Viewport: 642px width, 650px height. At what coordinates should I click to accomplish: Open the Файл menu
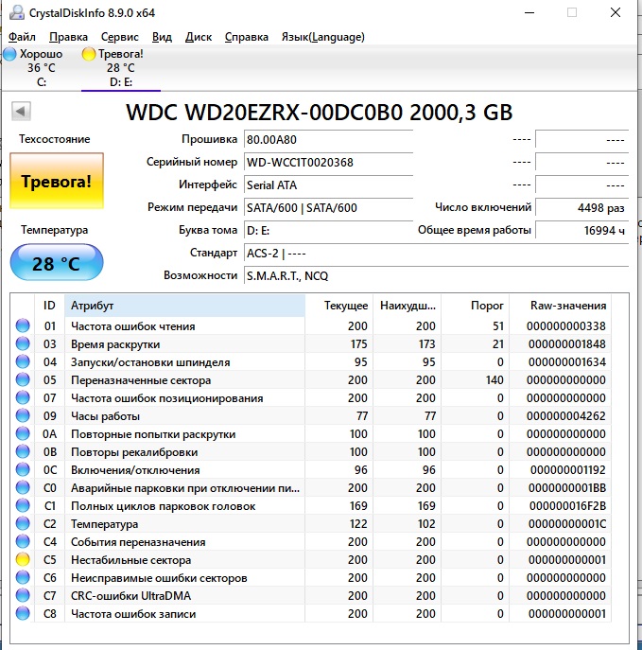[22, 37]
